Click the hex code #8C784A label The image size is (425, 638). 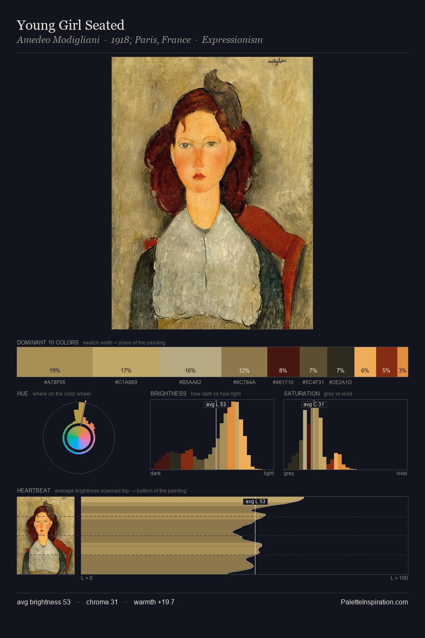(x=244, y=382)
